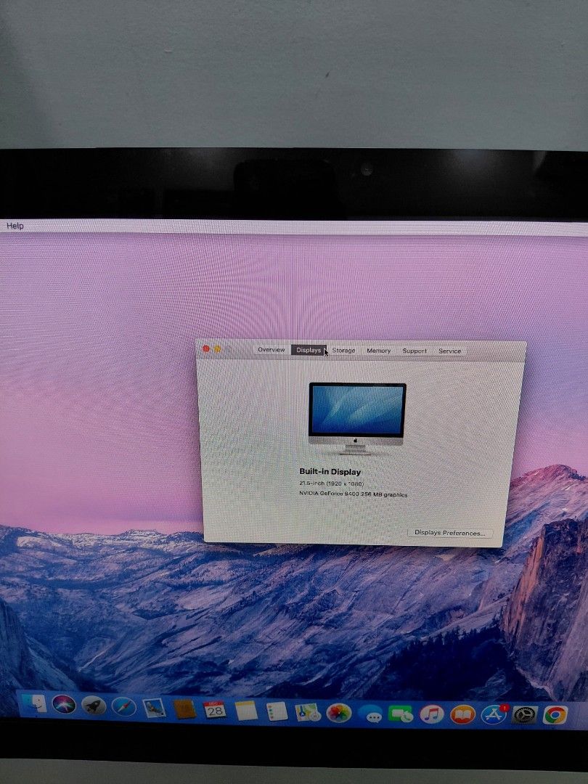The height and width of the screenshot is (784, 588).
Task: Click the Built-in Display heading
Action: [330, 472]
